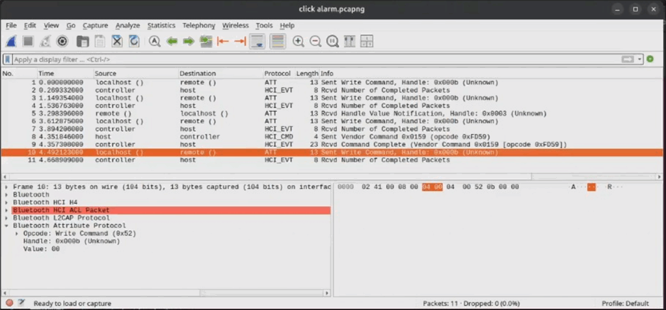Sort by the No. column header
This screenshot has height=310, width=666.
click(x=19, y=73)
